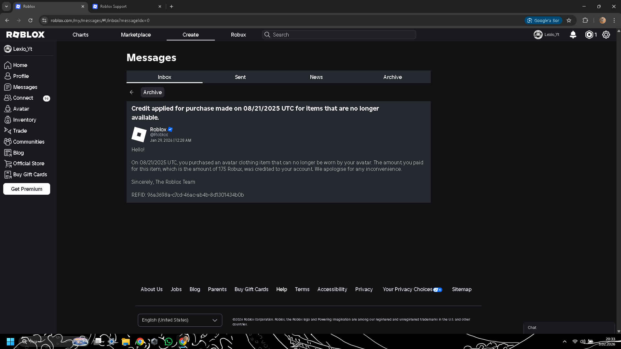Reload the page
The image size is (621, 349).
tap(30, 20)
